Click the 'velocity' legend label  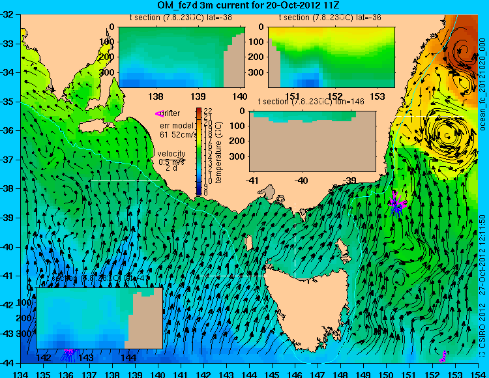pos(171,154)
